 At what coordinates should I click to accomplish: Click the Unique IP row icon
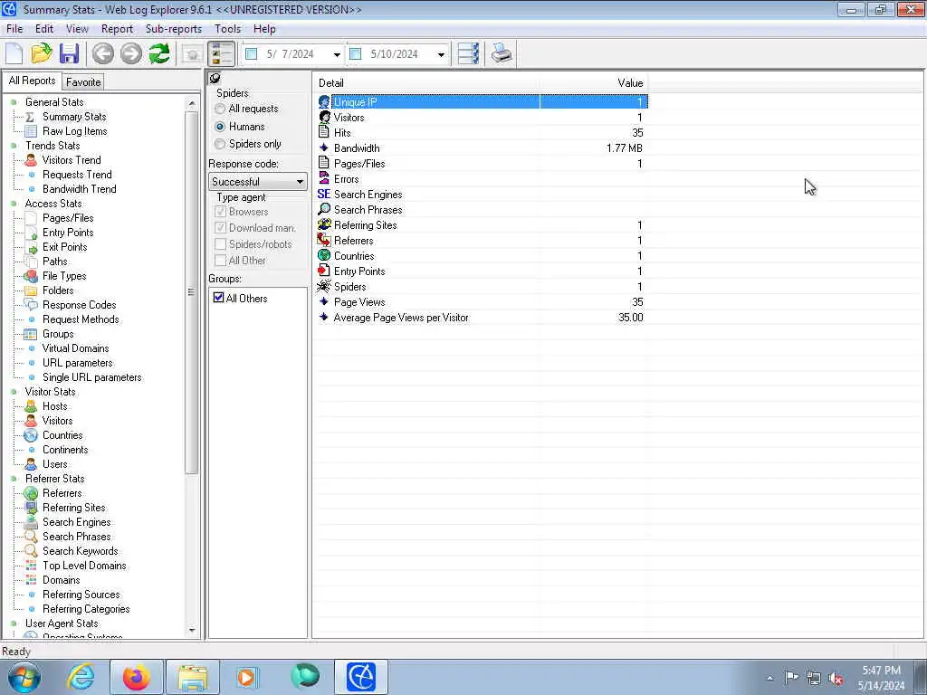pyautogui.click(x=324, y=101)
